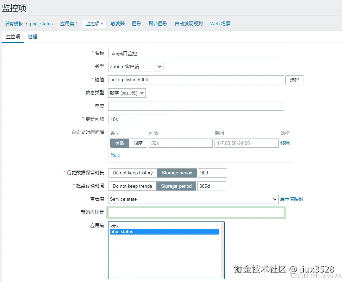This screenshot has width=342, height=282.
Task: Toggle the 灵活 interval mode
Action: tap(119, 143)
